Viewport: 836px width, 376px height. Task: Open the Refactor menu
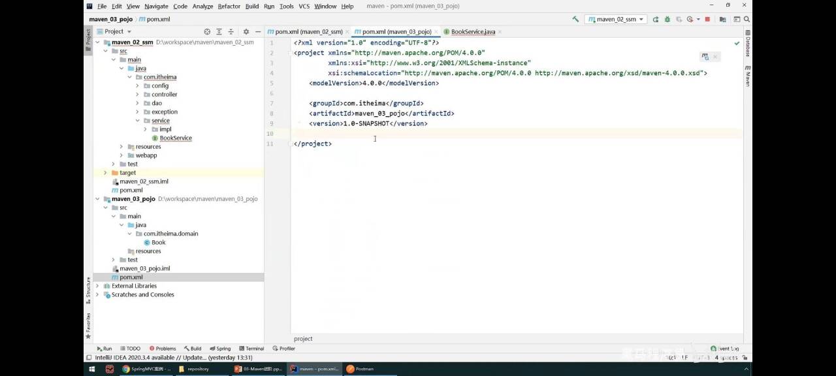(x=229, y=6)
